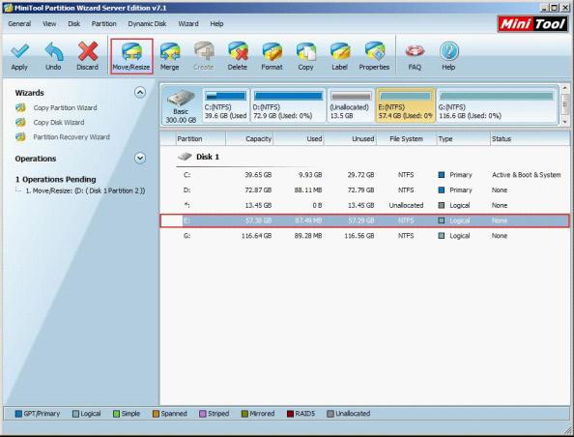Sort by Status column header
The height and width of the screenshot is (437, 574).
(x=530, y=139)
